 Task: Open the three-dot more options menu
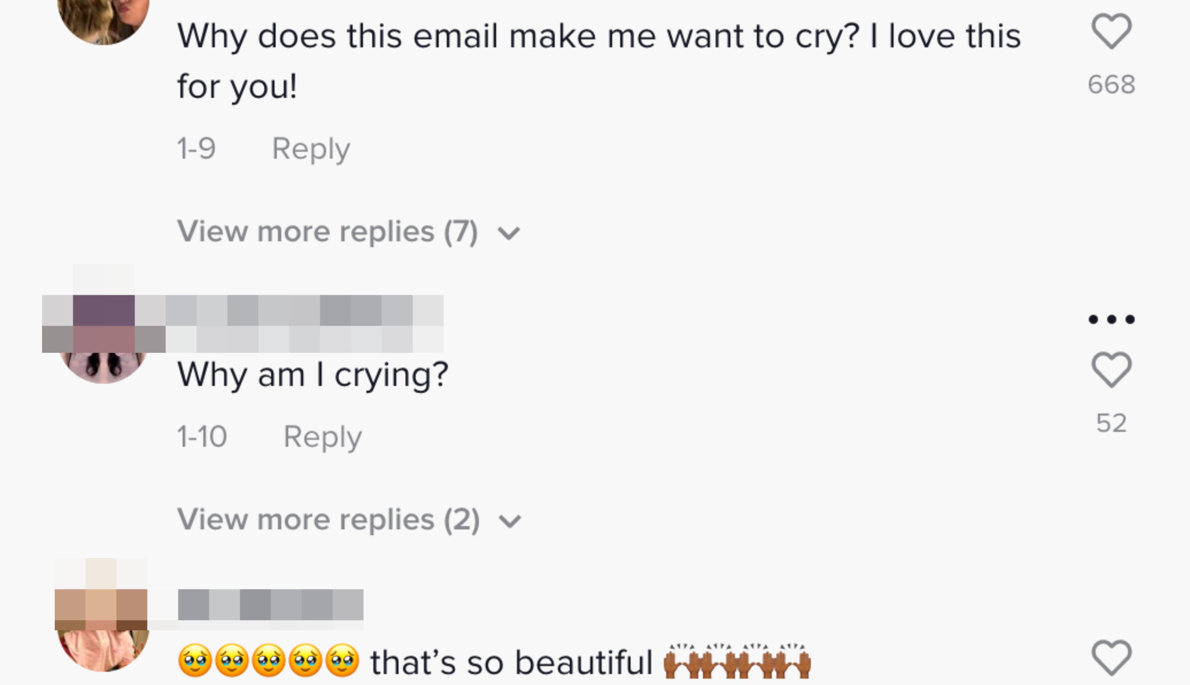[x=1111, y=320]
